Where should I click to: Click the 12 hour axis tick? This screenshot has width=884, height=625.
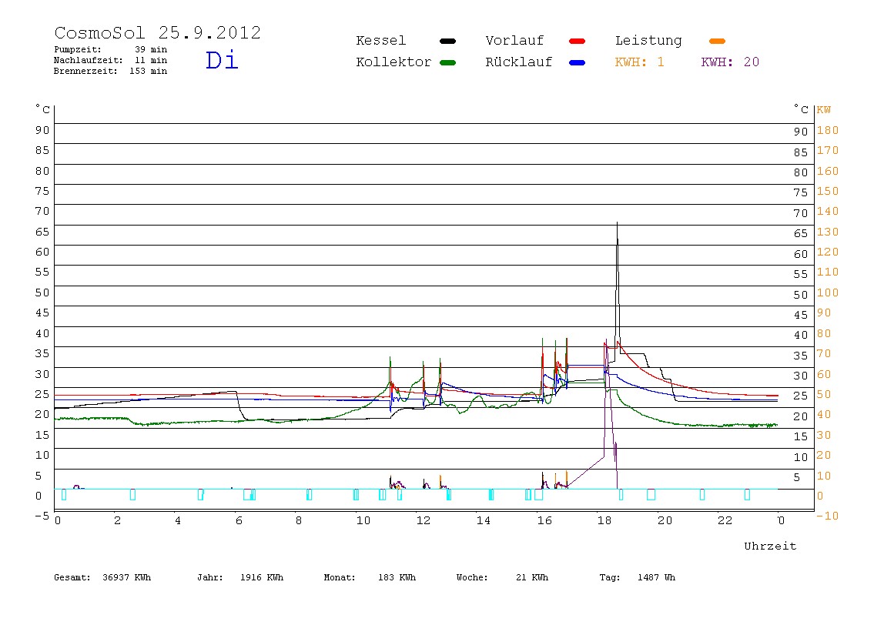(424, 521)
